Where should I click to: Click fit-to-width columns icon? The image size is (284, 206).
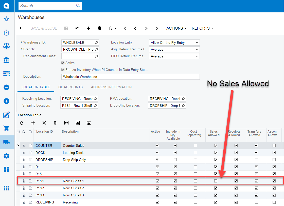tap(66, 123)
